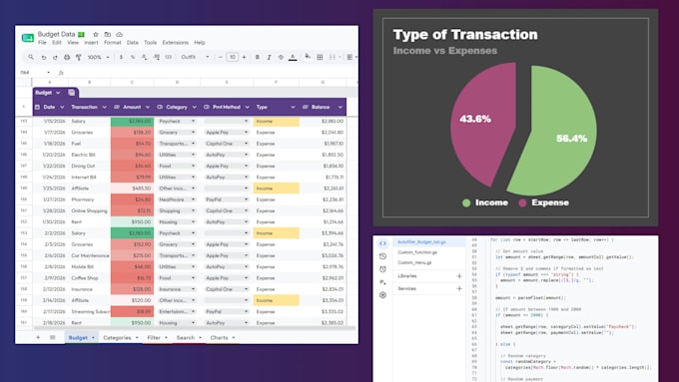Screen dimensions: 679x382
Task: Open horizontal align options in toolbar
Action: coord(351,57)
